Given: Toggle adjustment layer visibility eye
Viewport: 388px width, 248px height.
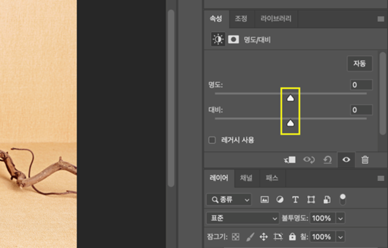Looking at the screenshot, I should pyautogui.click(x=346, y=160).
